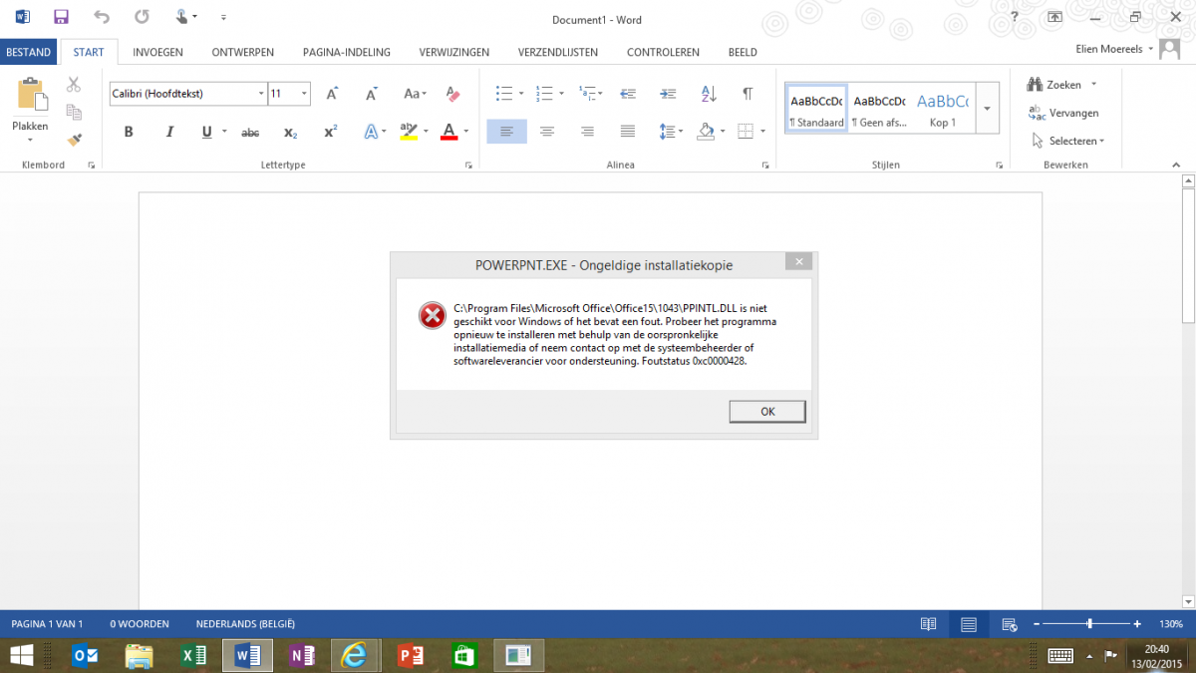Image resolution: width=1196 pixels, height=673 pixels.
Task: Expand the font size dropdown
Action: [304, 94]
